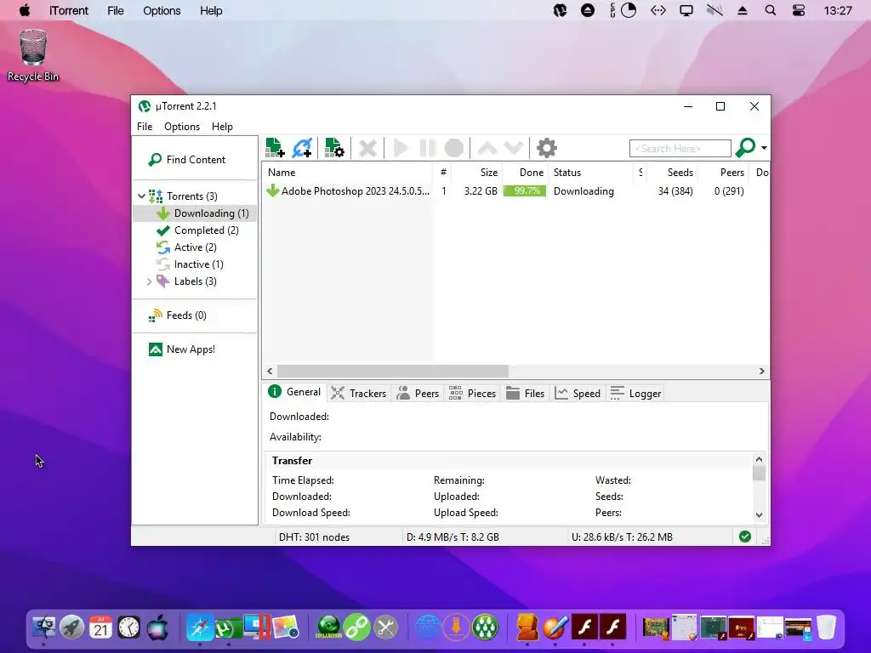Open µTorrent window File menu

coord(145,127)
